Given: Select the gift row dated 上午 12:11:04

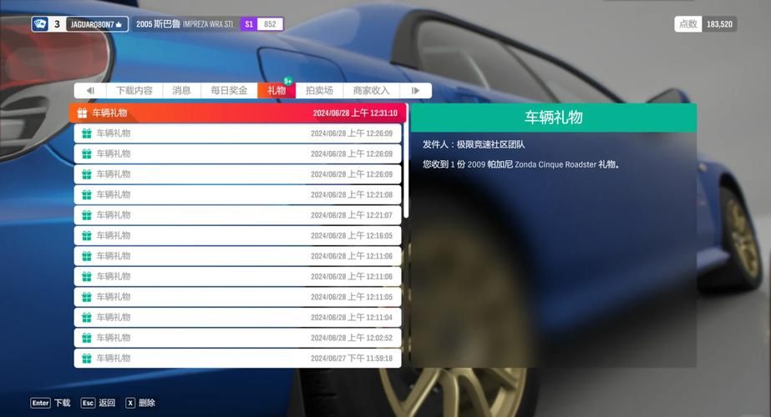Looking at the screenshot, I should 237,317.
